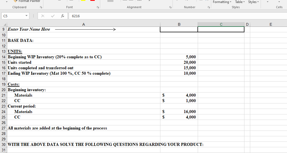287x153 pixels.
Task: Click the cell with value 10,000
Action: 179,73
